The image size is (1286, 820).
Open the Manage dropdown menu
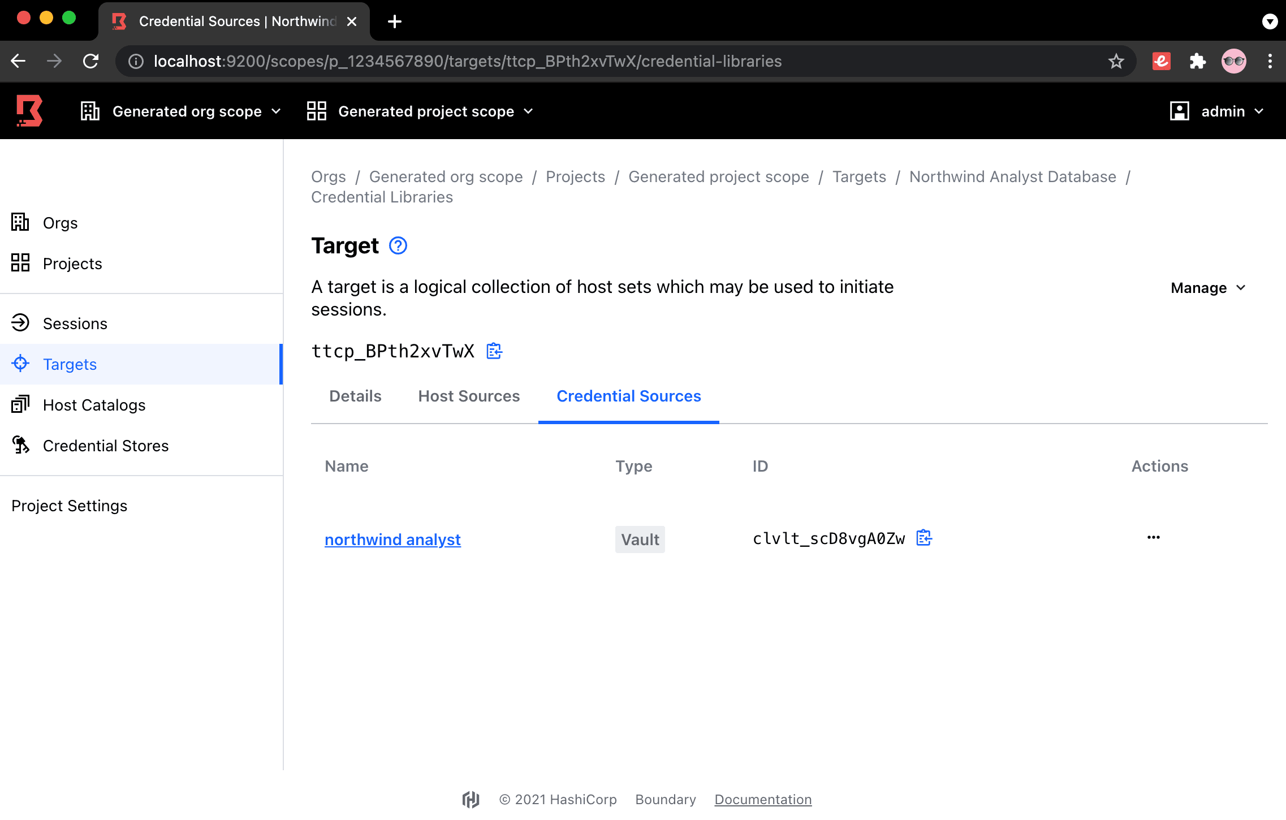click(1208, 288)
